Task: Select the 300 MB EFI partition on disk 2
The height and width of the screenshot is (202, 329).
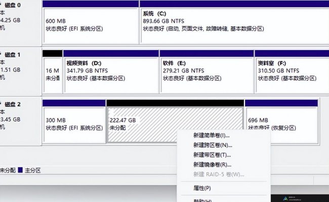Action: [74, 122]
